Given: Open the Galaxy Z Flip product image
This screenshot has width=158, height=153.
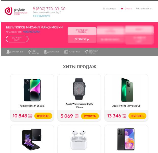Looking at the screenshot, I should (x=32, y=140).
